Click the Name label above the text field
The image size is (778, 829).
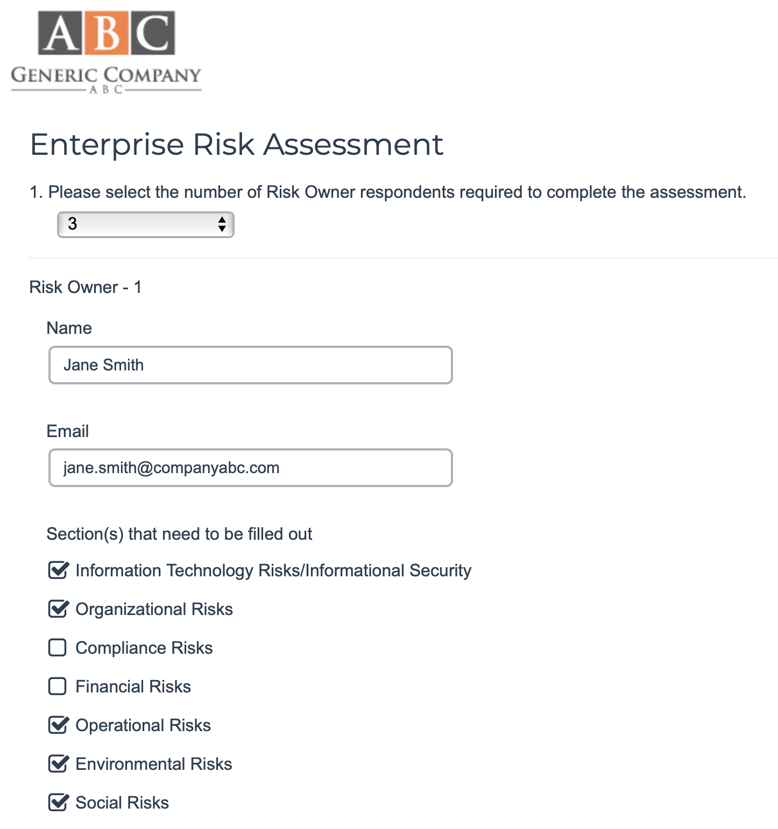point(69,328)
